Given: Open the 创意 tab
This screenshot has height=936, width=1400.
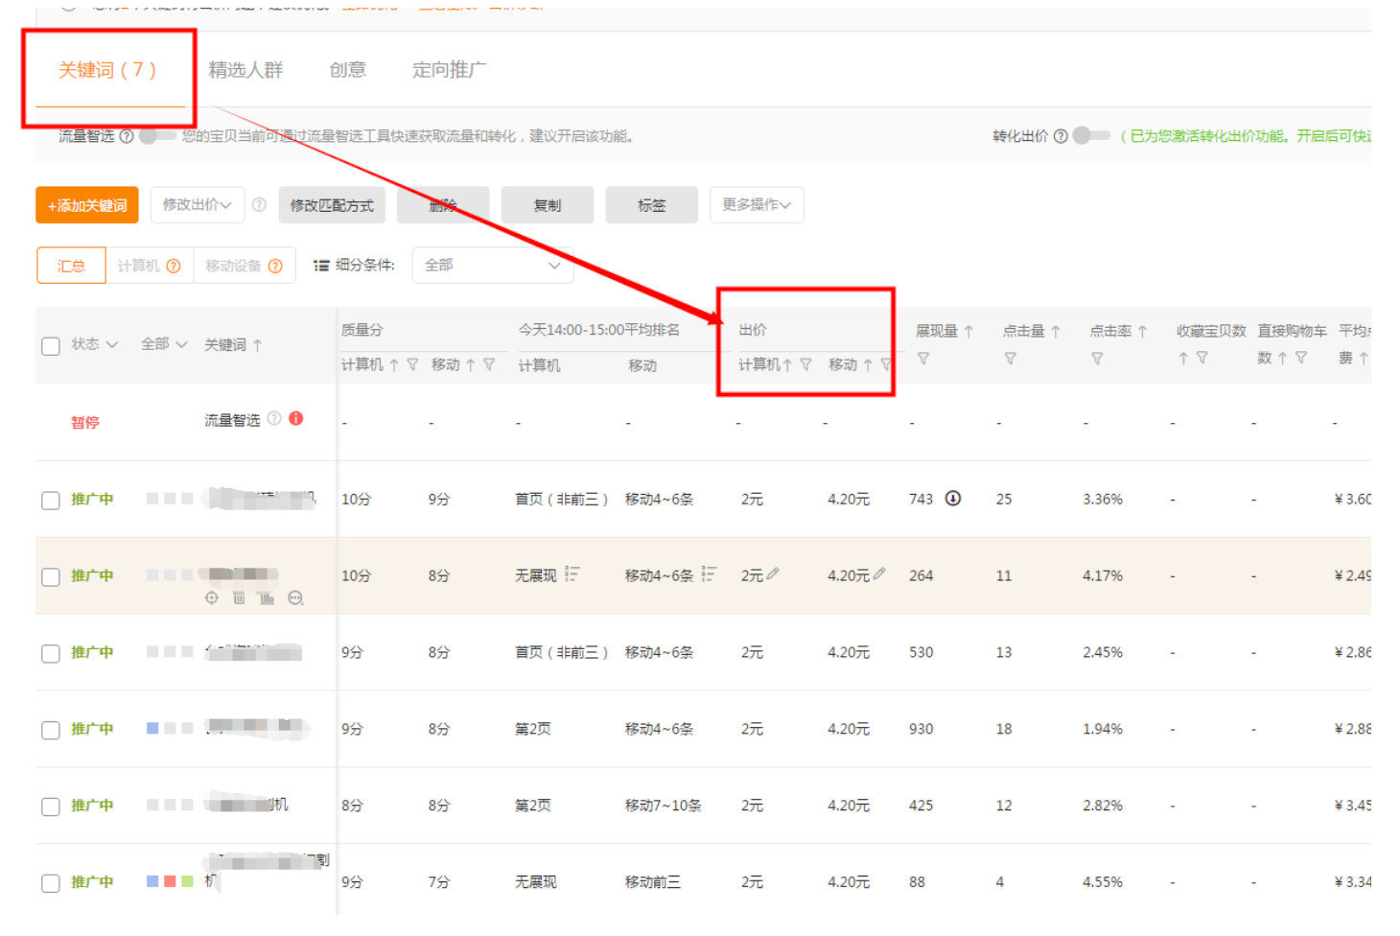Looking at the screenshot, I should point(347,70).
